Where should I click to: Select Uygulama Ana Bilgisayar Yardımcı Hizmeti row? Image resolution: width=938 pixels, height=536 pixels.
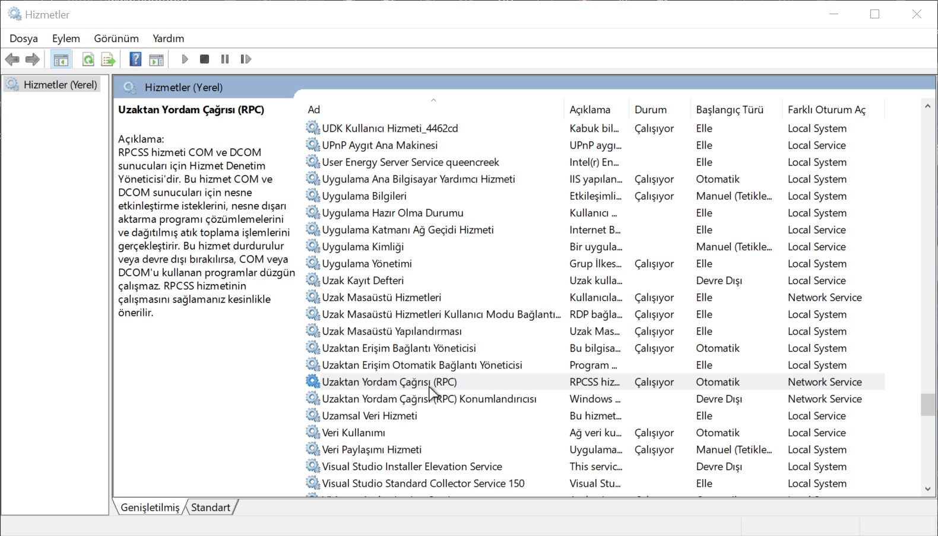click(594, 179)
